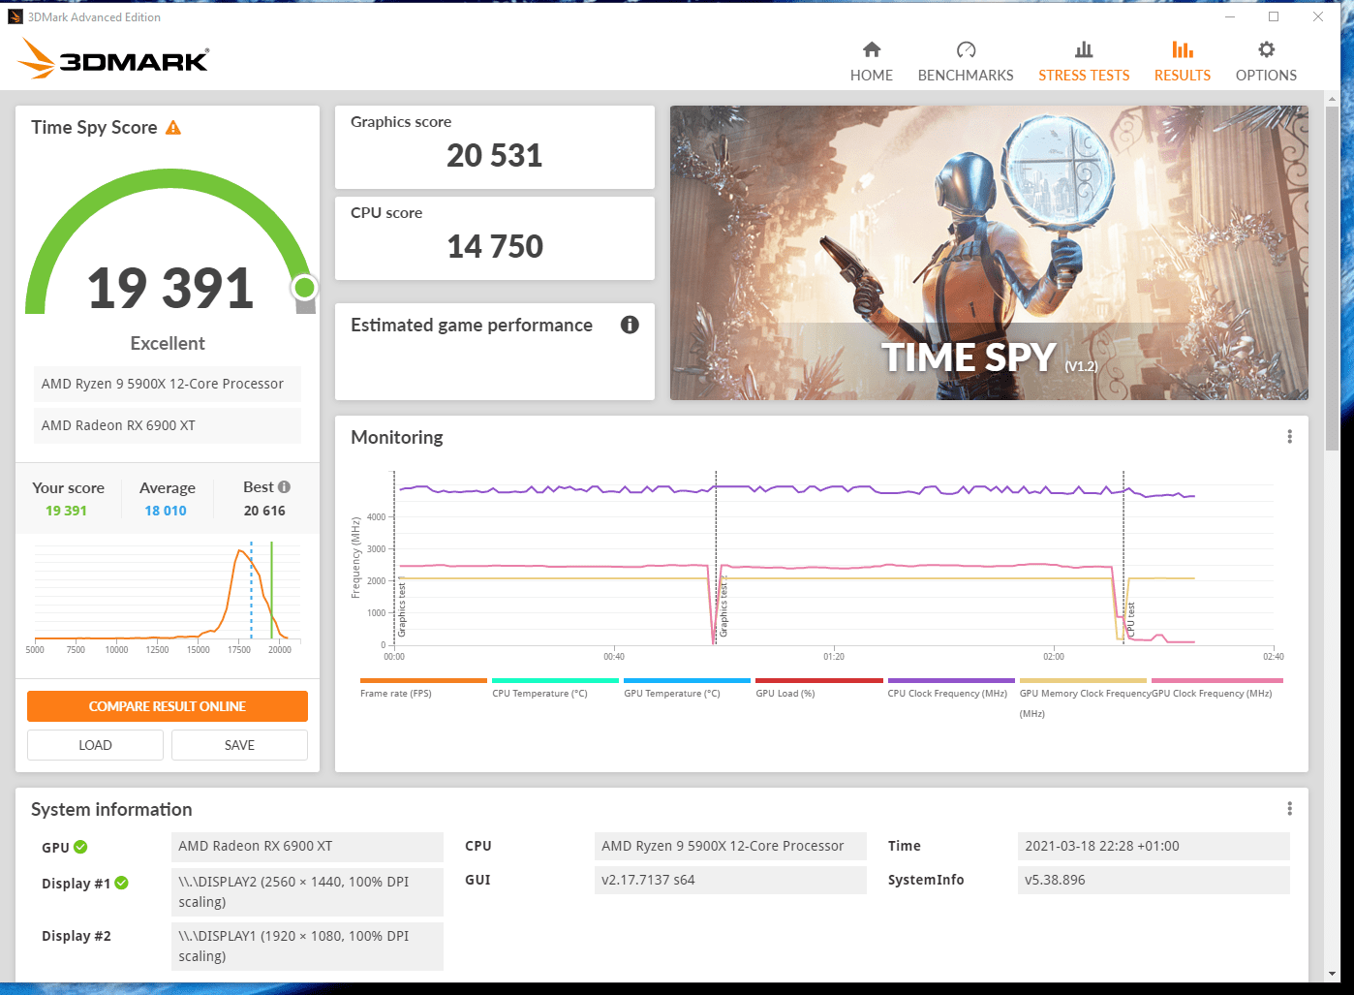Click the scrollbar down arrow
The width and height of the screenshot is (1354, 995).
pyautogui.click(x=1333, y=974)
